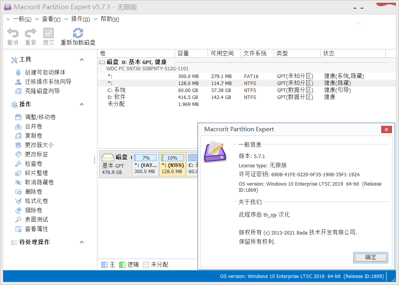This screenshot has height=285, width=399.
Task: Collapse the Tools (工具) panel section
Action: click(82, 60)
